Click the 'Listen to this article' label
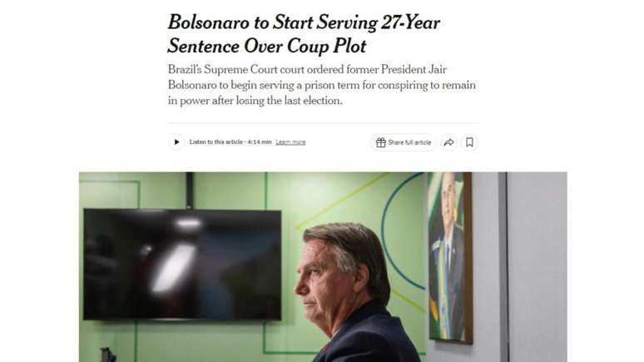This screenshot has height=362, width=644. pyautogui.click(x=216, y=142)
